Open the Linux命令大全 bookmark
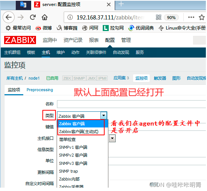The width and height of the screenshot is (207, 191). click(182, 28)
